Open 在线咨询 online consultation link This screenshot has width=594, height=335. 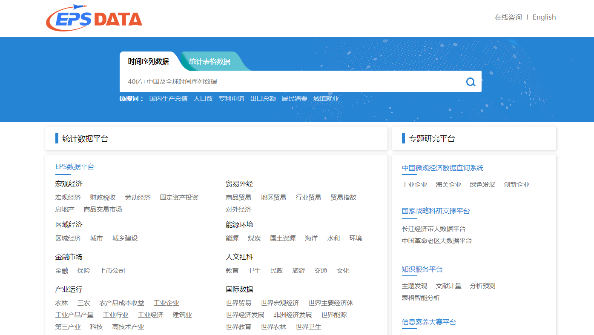click(508, 17)
